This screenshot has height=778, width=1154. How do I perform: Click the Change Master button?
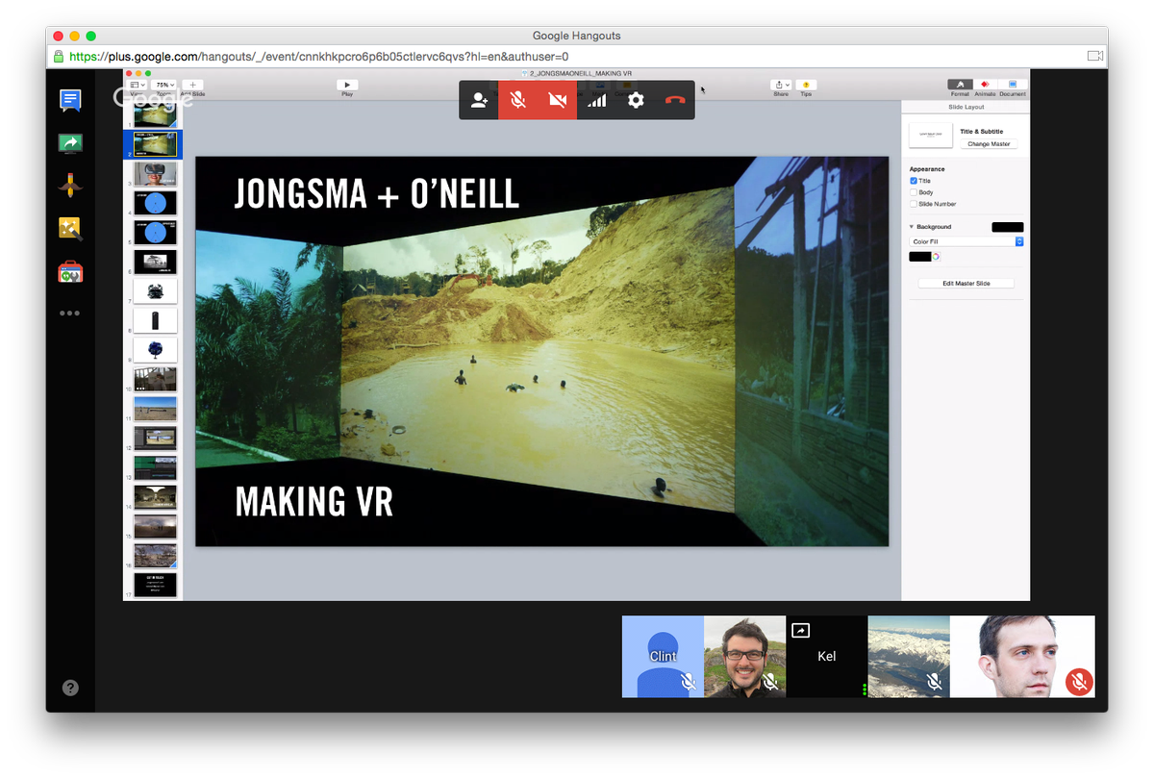point(989,143)
